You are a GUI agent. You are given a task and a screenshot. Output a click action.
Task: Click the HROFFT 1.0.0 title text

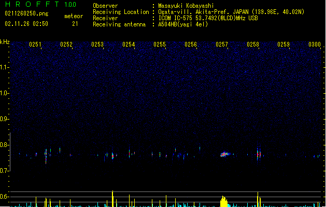[x=40, y=4]
